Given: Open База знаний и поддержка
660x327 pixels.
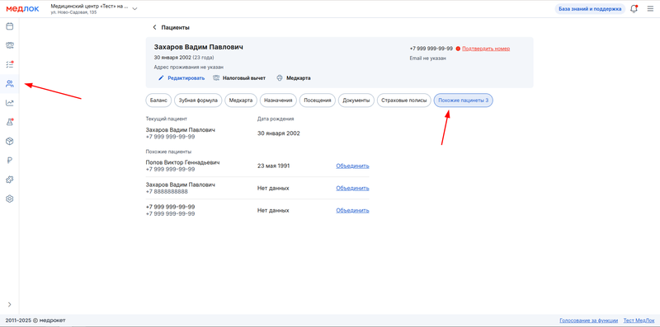Looking at the screenshot, I should tap(590, 9).
